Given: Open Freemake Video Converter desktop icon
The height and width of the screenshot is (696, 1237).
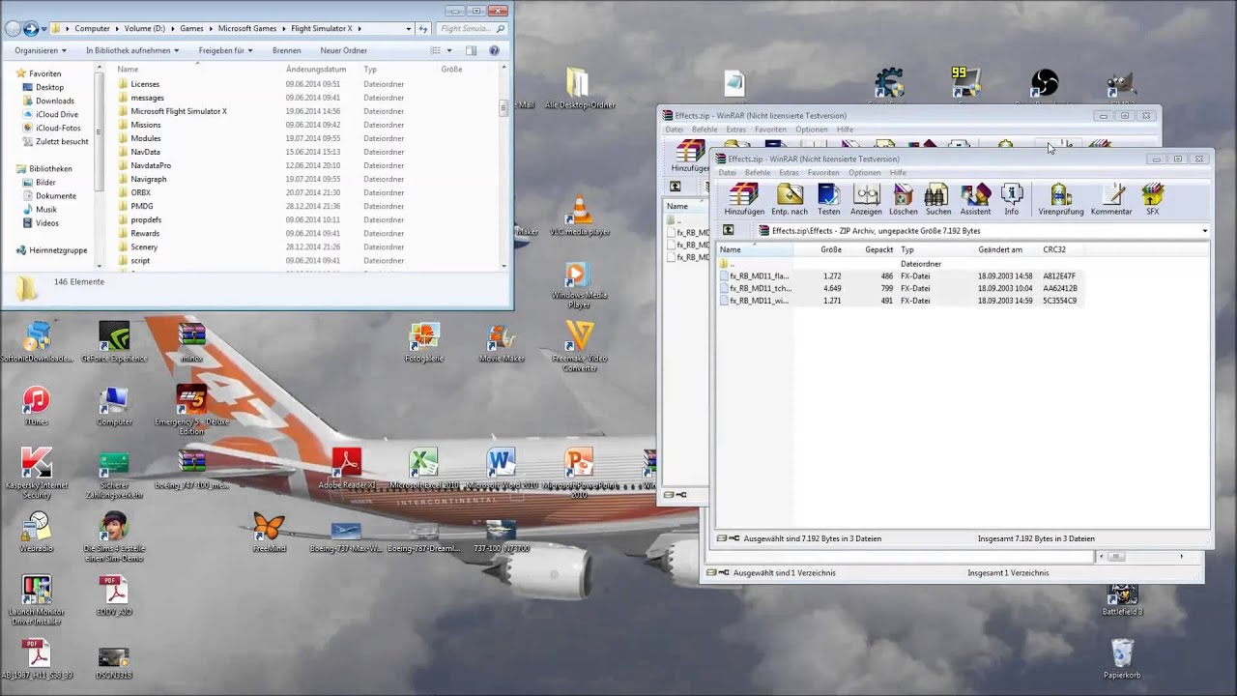Looking at the screenshot, I should (x=579, y=346).
